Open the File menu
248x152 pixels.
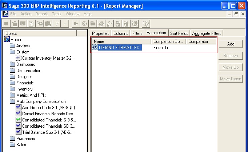pos(13,14)
